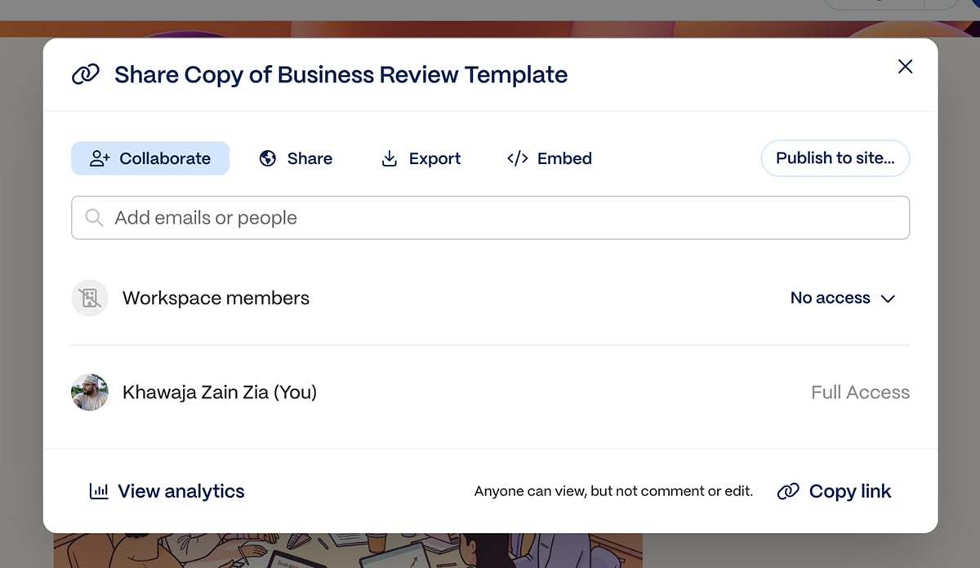Image resolution: width=980 pixels, height=568 pixels.
Task: Open the No access permission dropdown
Action: [831, 298]
